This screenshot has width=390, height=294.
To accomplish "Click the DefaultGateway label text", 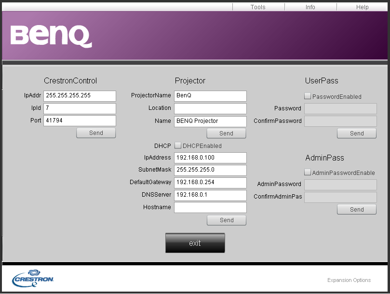I will 150,182.
